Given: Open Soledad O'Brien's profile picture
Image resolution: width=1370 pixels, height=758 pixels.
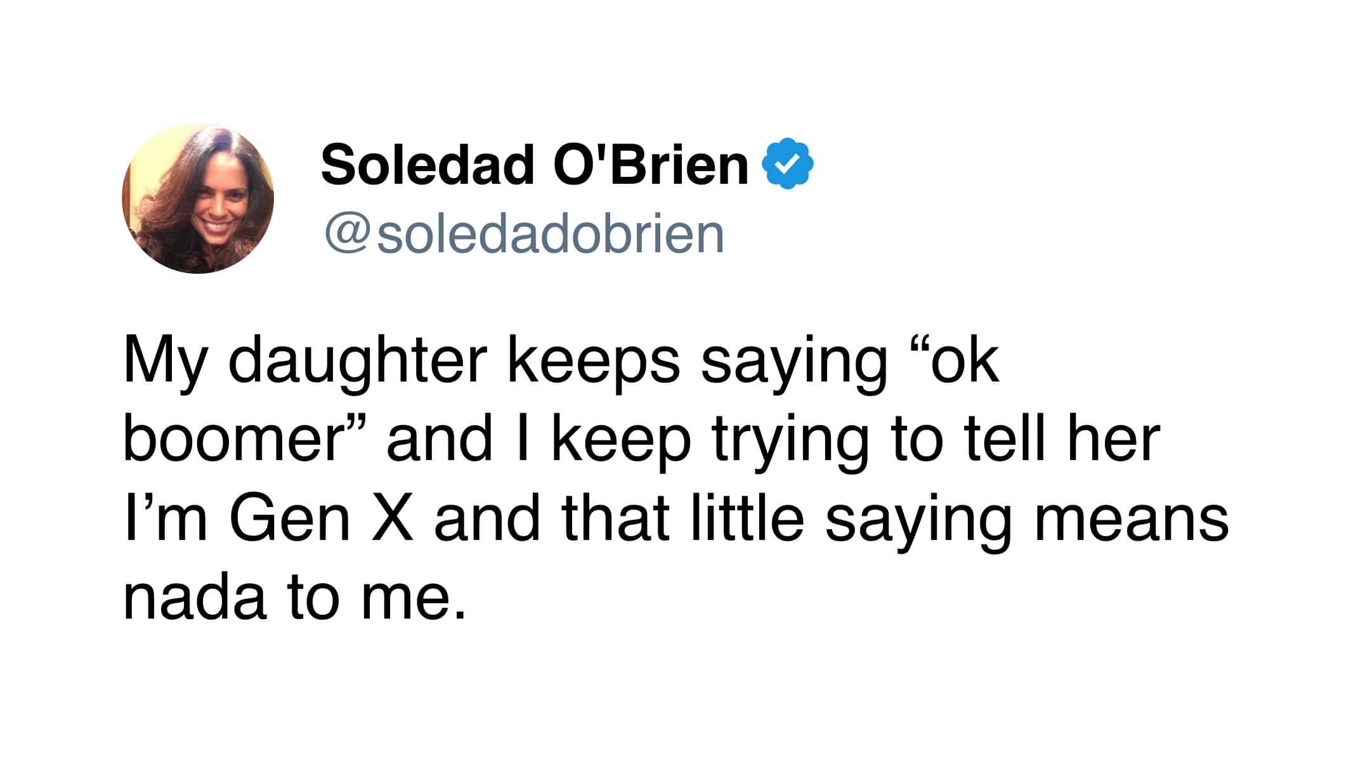Looking at the screenshot, I should pyautogui.click(x=198, y=198).
